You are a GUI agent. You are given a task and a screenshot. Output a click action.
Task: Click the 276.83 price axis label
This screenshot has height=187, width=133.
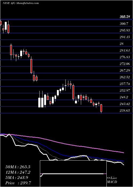pyautogui.click(x=125, y=57)
